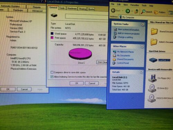This screenshot has height=130, width=173.
Task: Collapse the Other Places panel
Action: (x=142, y=46)
